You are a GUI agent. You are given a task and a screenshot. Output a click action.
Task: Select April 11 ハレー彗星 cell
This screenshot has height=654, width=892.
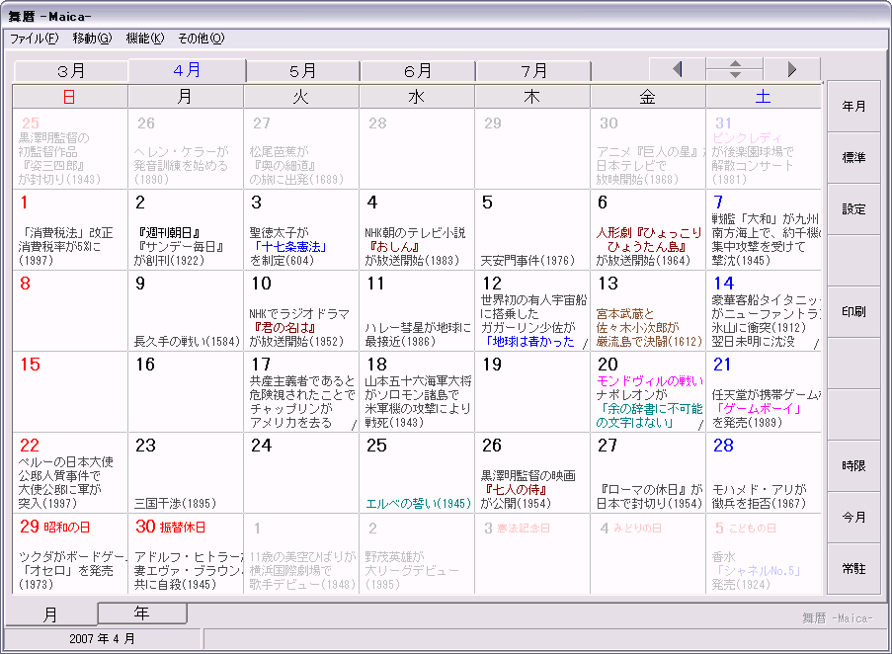(x=417, y=310)
